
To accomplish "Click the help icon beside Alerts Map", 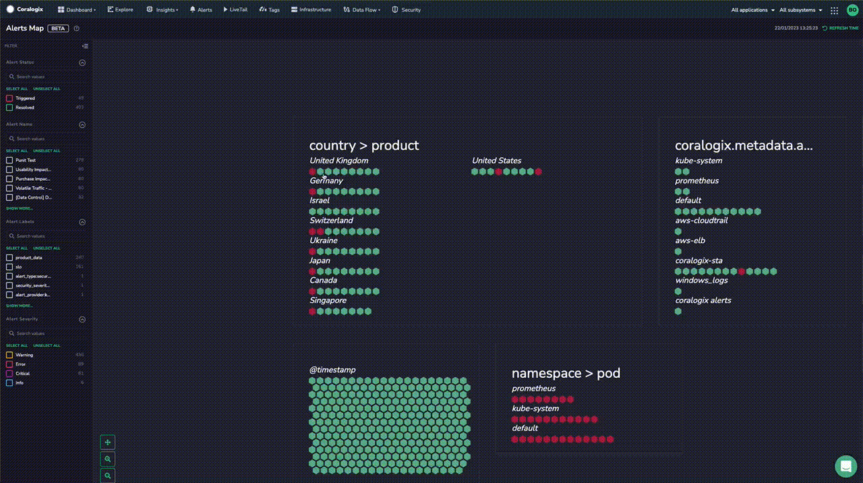I will [x=76, y=28].
